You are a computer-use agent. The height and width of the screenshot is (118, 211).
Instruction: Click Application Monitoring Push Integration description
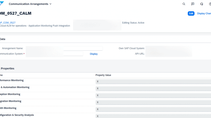49,26
